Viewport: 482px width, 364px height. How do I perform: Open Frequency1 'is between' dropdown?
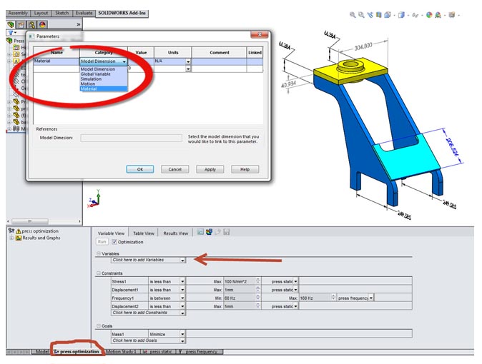(182, 298)
